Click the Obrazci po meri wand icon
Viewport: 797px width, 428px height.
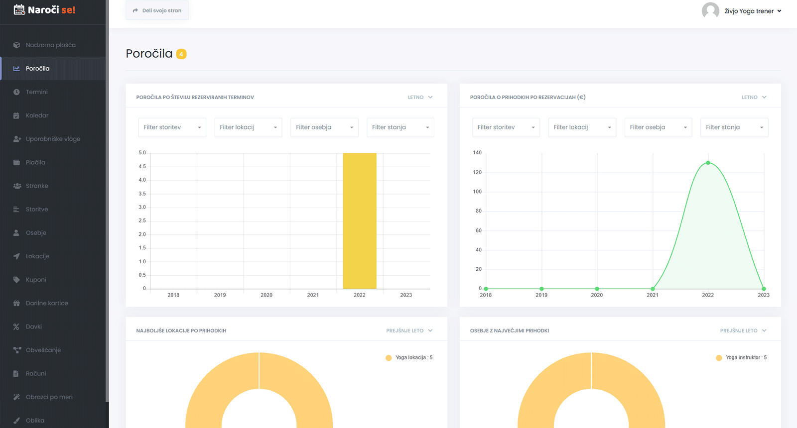click(16, 397)
